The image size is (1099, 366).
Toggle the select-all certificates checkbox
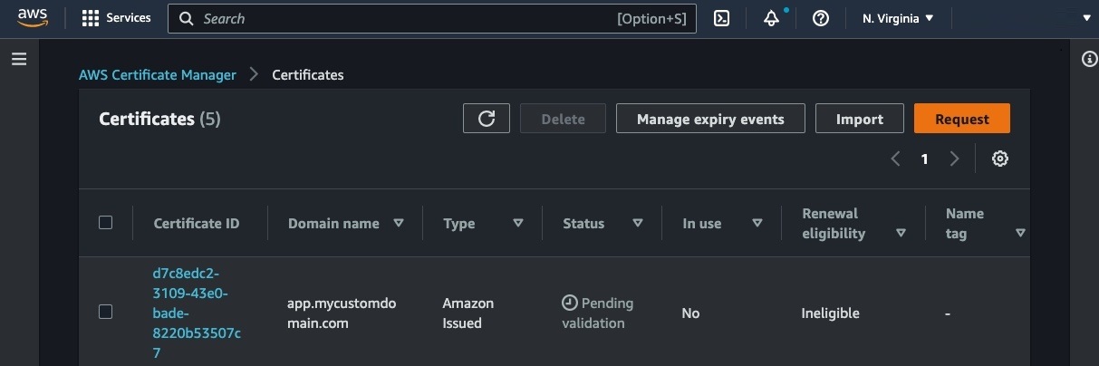pyautogui.click(x=105, y=223)
